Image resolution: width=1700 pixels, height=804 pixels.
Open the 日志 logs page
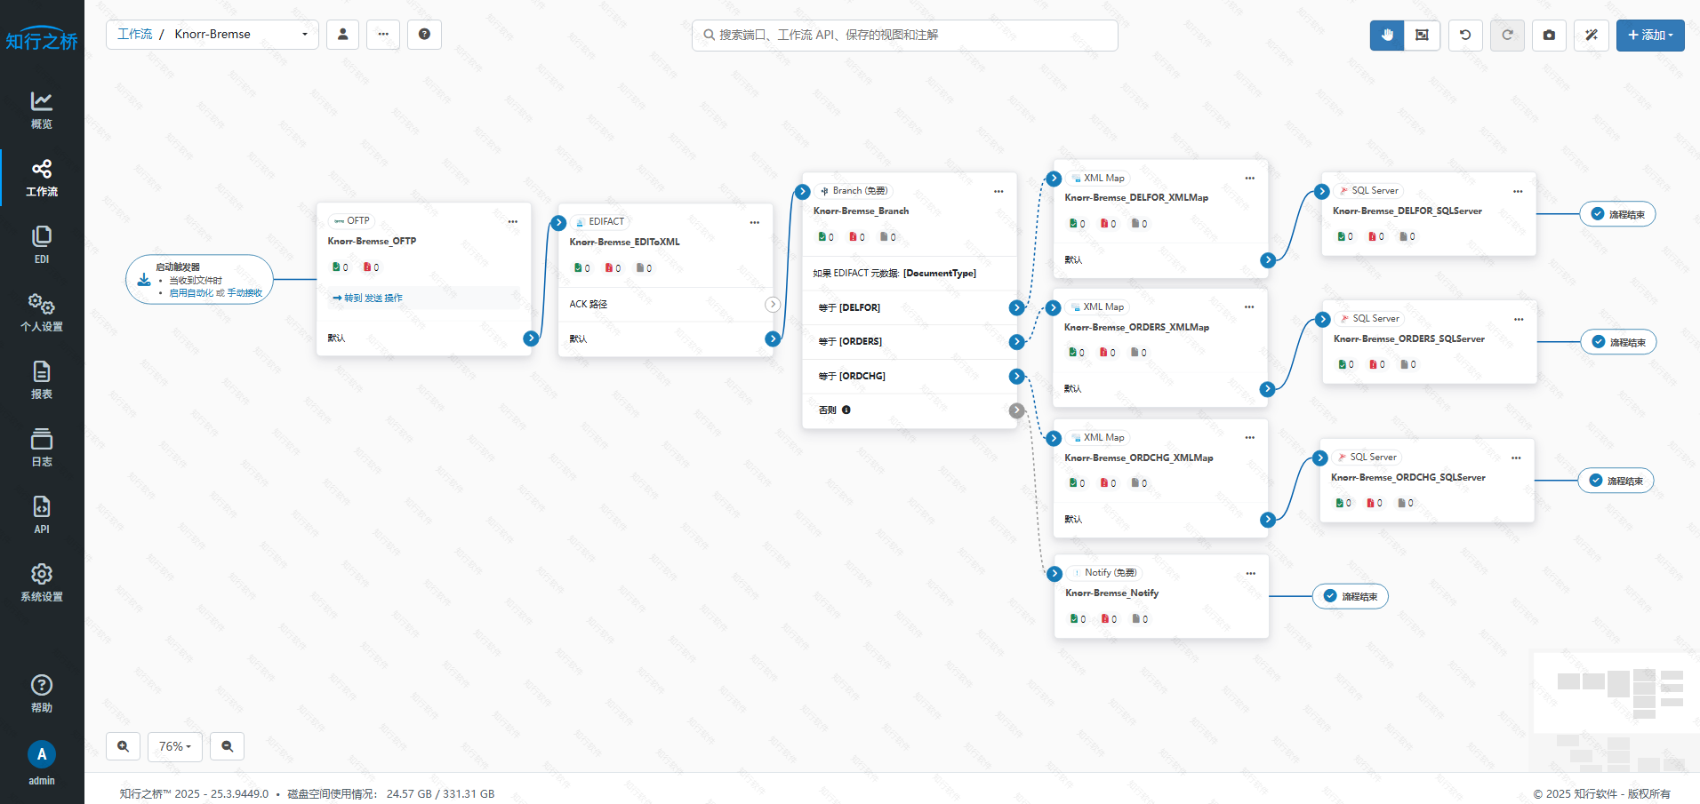tap(42, 448)
